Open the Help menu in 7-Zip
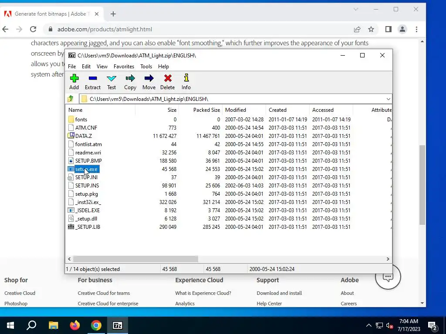The width and height of the screenshot is (446, 334). [x=163, y=67]
